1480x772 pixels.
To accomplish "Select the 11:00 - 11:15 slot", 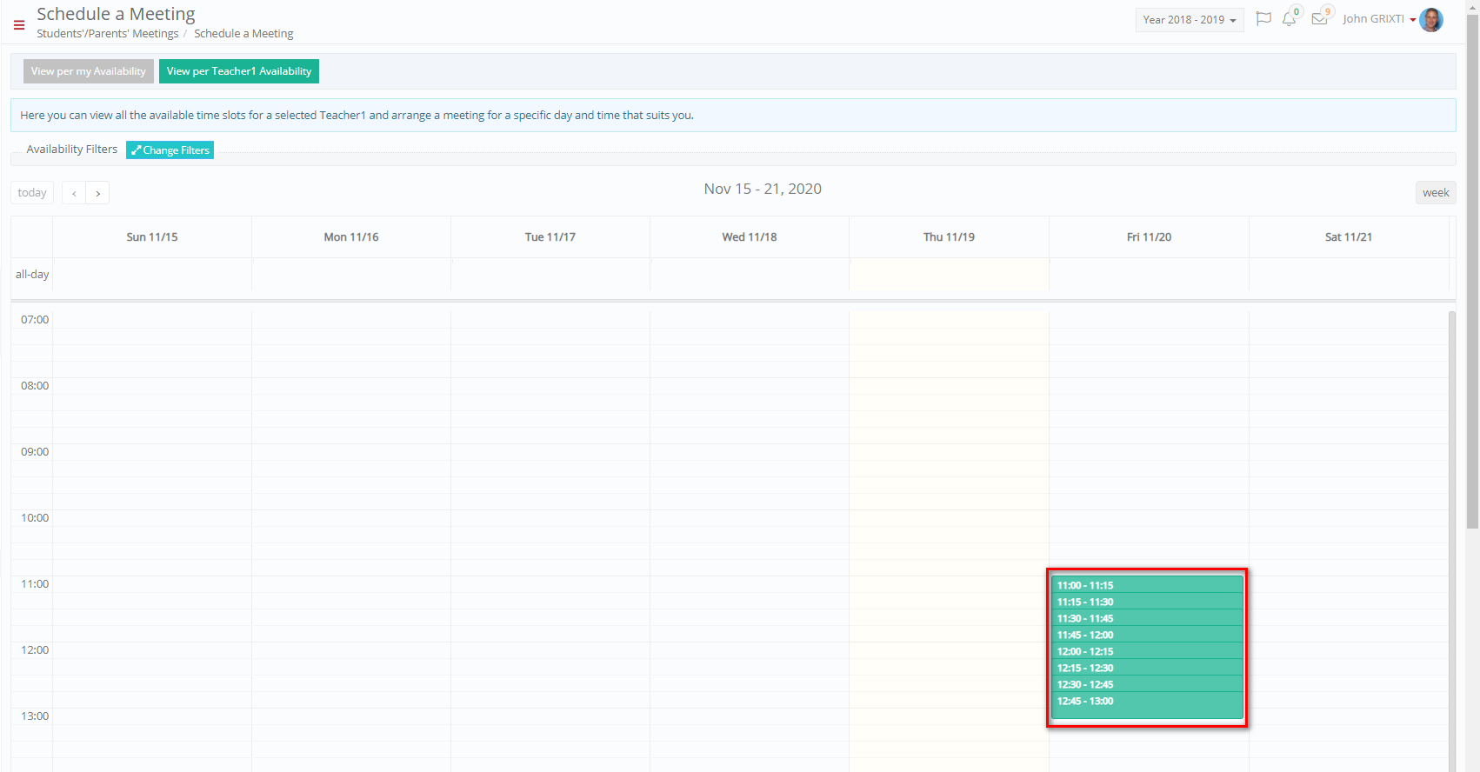I will coord(1147,585).
